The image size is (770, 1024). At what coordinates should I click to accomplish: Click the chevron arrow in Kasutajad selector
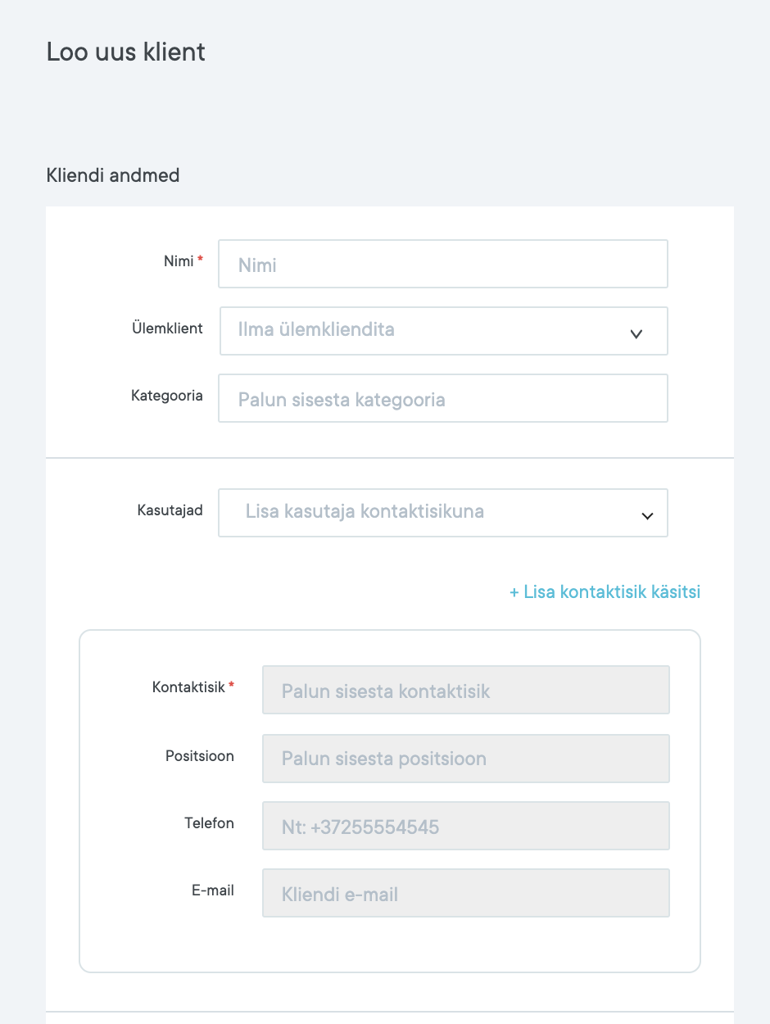(x=647, y=516)
